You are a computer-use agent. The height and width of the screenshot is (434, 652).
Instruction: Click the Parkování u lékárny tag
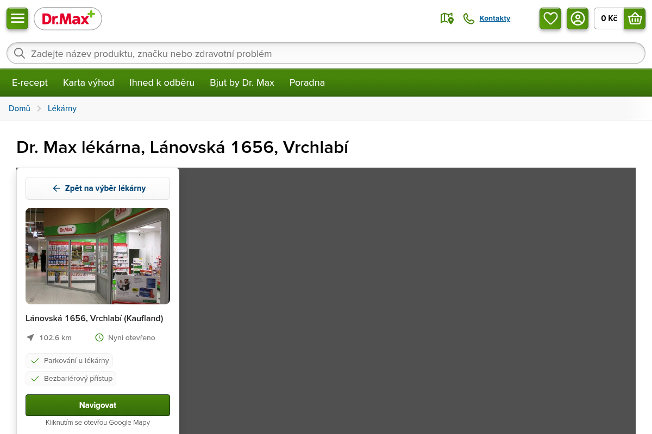tap(69, 361)
